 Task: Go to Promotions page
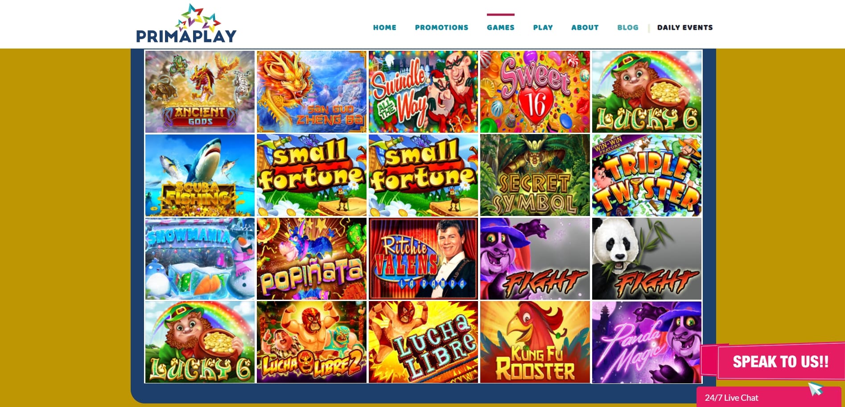(x=441, y=28)
